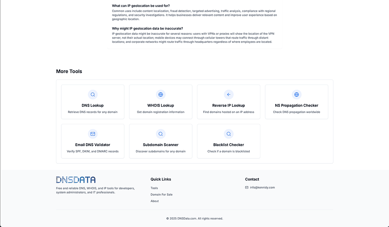Screen dimensions: 389x227
Task: Click the envelope icon above Email DNS Validator
Action: point(93,134)
